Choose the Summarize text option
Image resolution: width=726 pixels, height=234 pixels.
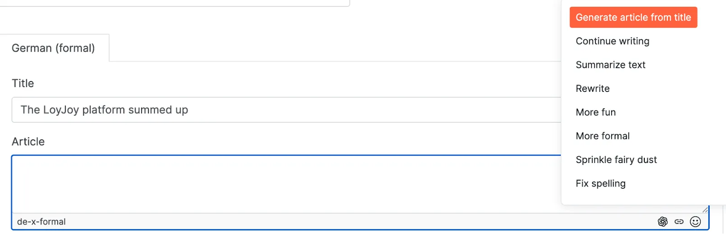click(610, 65)
